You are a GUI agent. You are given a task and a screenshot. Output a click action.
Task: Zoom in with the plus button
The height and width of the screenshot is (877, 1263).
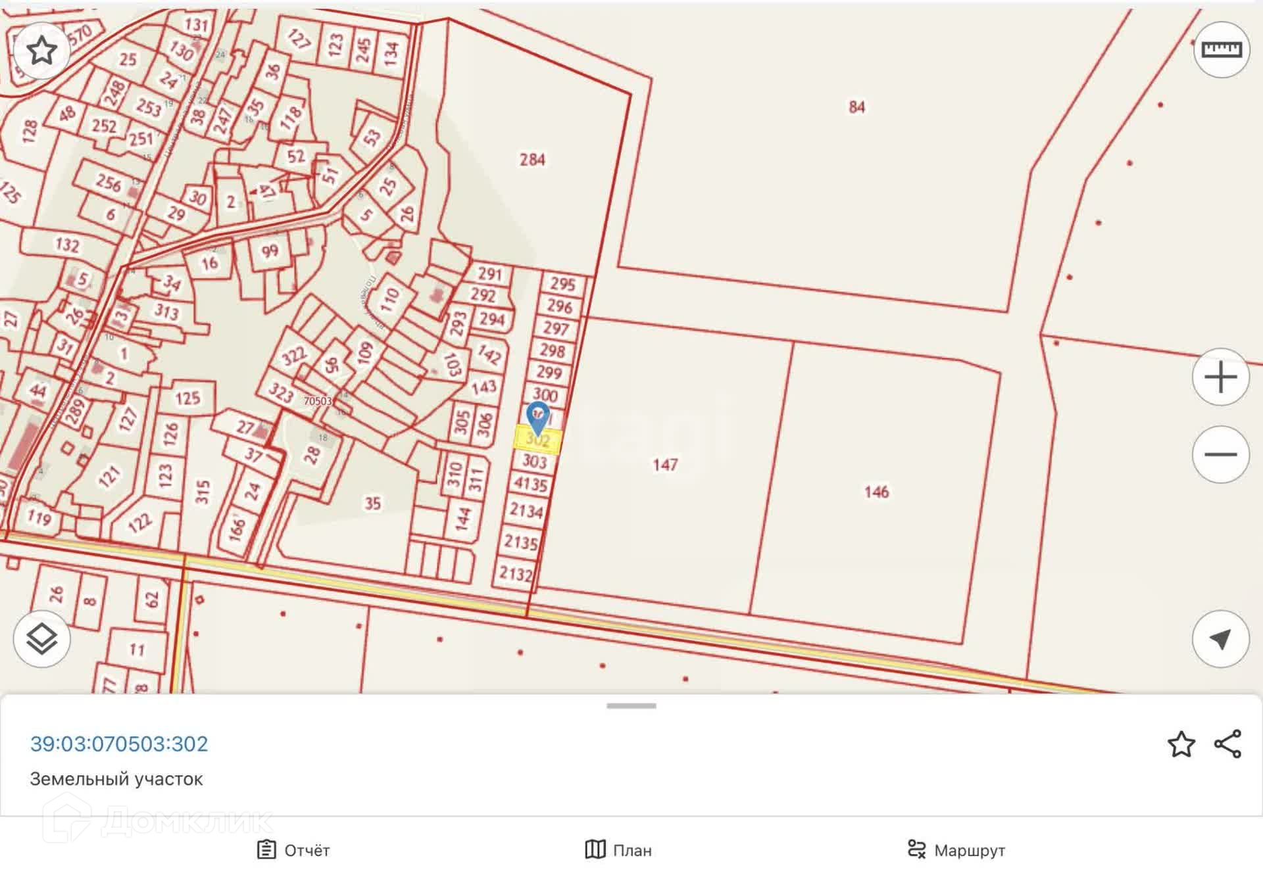(1221, 377)
